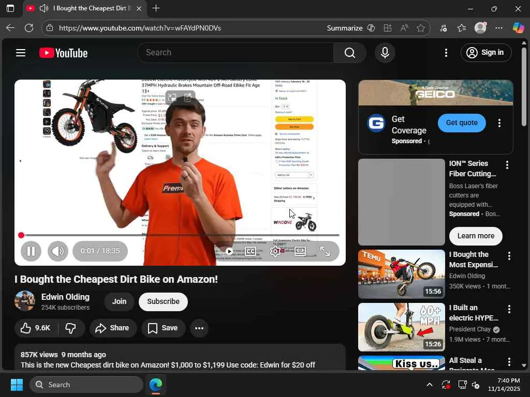Click the Join button
Image resolution: width=530 pixels, height=397 pixels.
point(120,301)
